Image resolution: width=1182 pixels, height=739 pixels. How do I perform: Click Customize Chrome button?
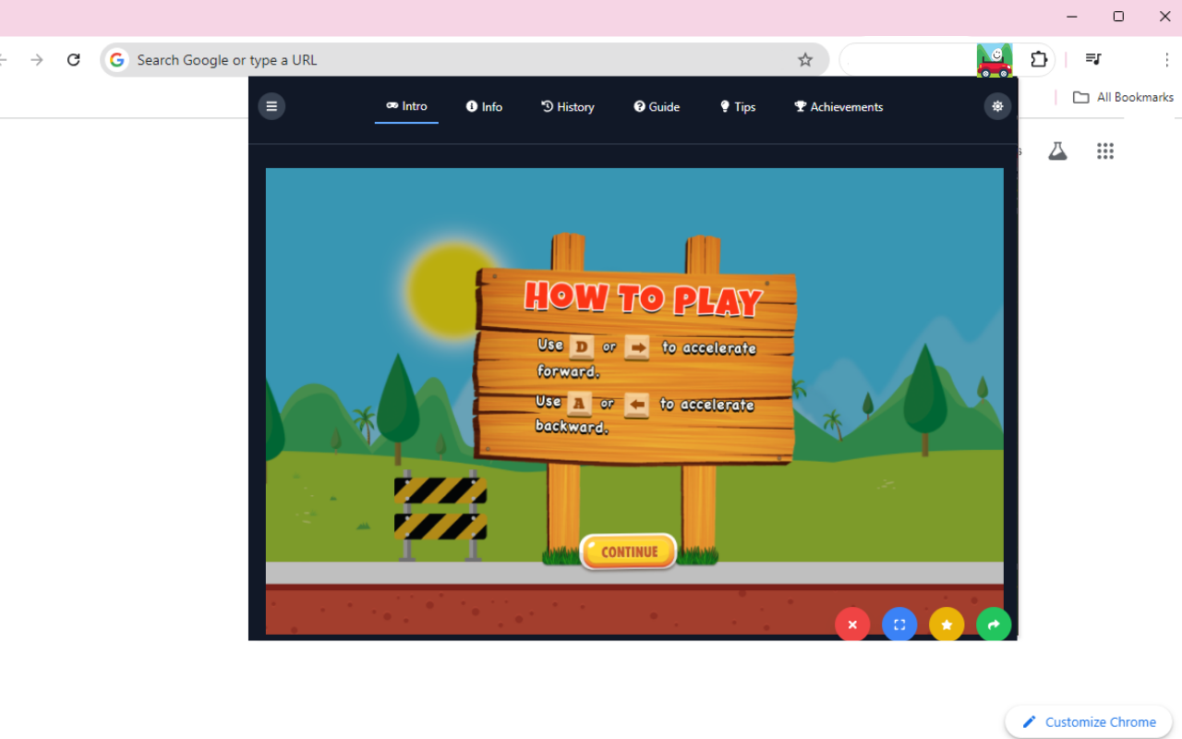[x=1089, y=722]
